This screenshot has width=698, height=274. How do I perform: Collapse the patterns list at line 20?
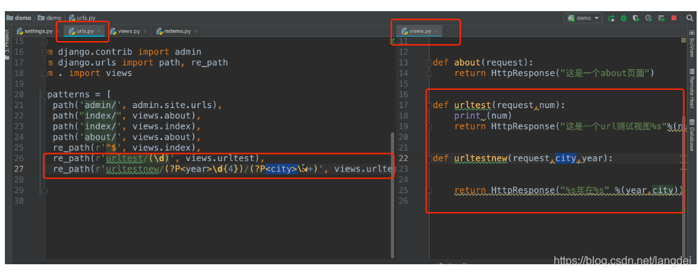[44, 94]
